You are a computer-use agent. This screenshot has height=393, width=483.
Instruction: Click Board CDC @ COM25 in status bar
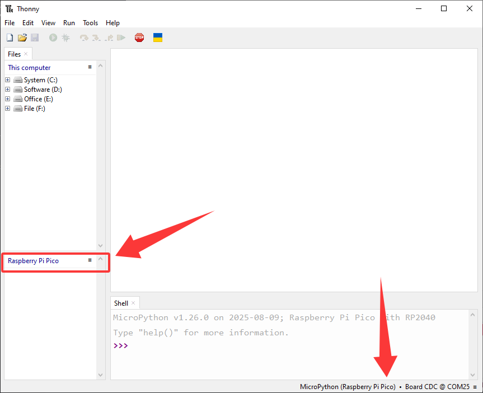(438, 387)
